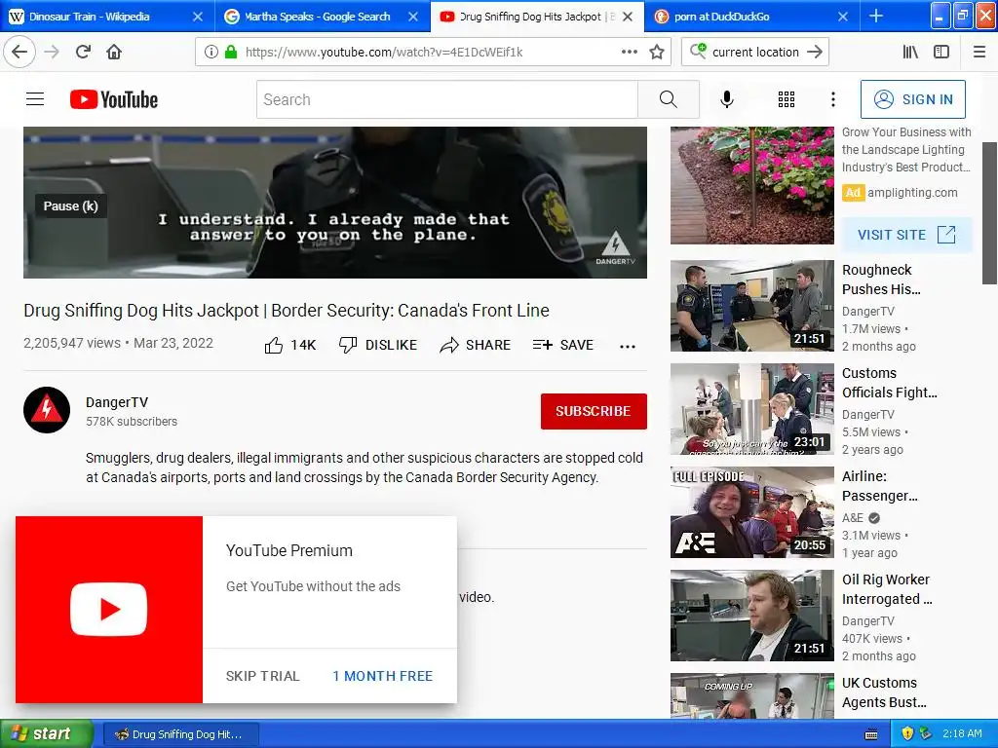The width and height of the screenshot is (998, 748).
Task: Open Oil Rig Worker Interrogated thumbnail
Action: coord(751,616)
